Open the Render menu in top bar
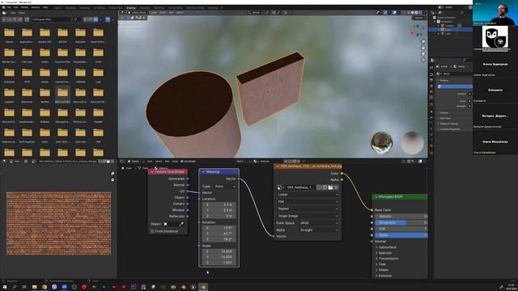This screenshot has height=291, width=518. point(24,7)
